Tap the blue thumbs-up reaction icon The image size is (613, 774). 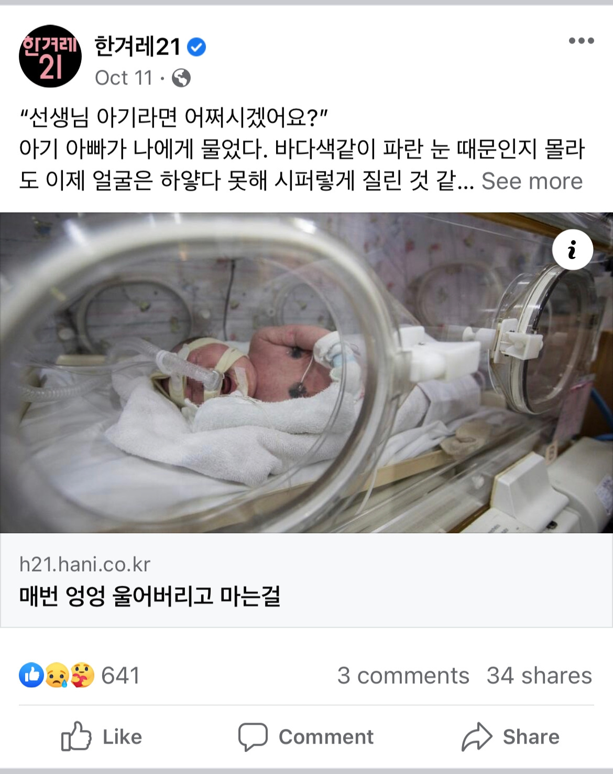pyautogui.click(x=31, y=675)
